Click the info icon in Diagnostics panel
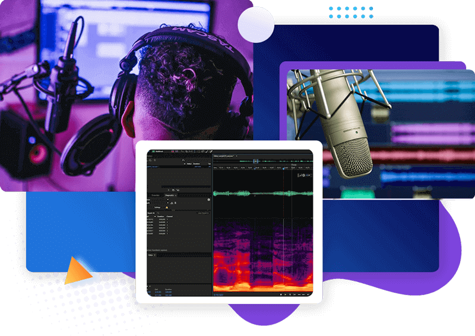The image size is (475, 336). pyautogui.click(x=208, y=200)
